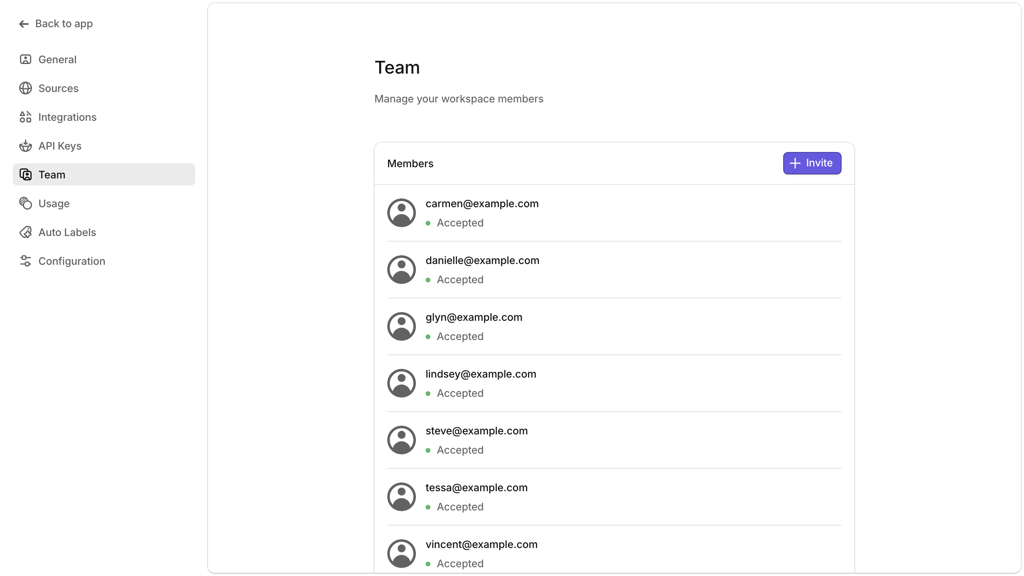1024x576 pixels.
Task: Select the General settings icon
Action: coord(25,59)
